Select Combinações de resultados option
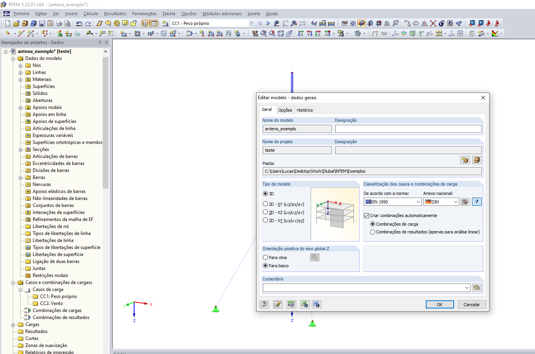Image resolution: width=535 pixels, height=354 pixels. [373, 232]
